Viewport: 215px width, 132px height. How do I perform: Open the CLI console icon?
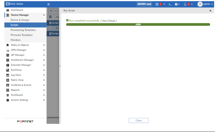170,4
